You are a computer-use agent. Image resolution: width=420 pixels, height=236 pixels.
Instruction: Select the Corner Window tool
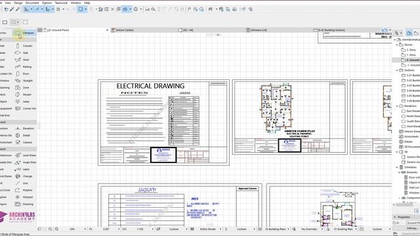(25, 108)
